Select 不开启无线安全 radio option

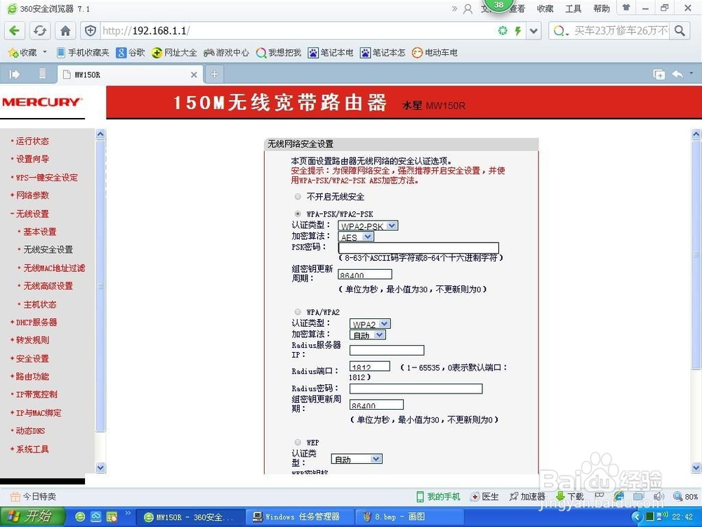pyautogui.click(x=298, y=197)
